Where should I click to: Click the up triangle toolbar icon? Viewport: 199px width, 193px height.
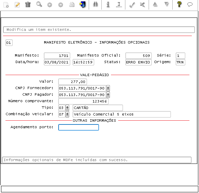pos(155,4)
